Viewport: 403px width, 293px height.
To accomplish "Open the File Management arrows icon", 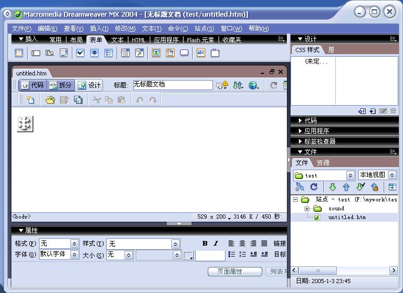I will (238, 85).
